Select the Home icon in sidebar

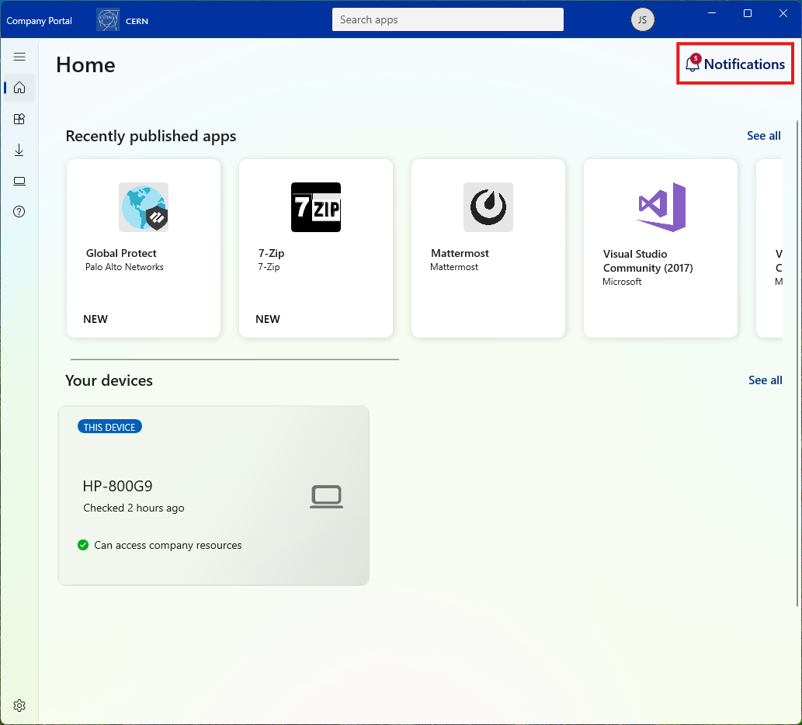[x=19, y=88]
